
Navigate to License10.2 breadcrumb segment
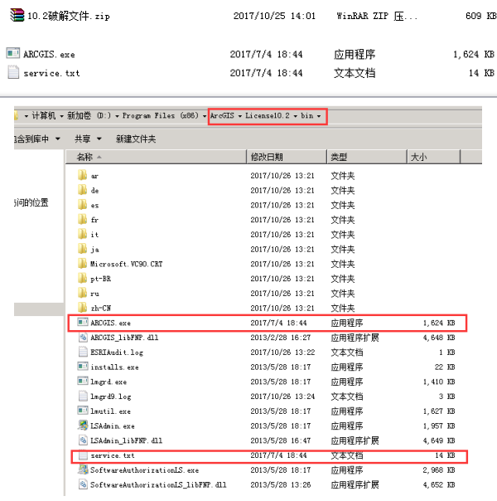268,115
